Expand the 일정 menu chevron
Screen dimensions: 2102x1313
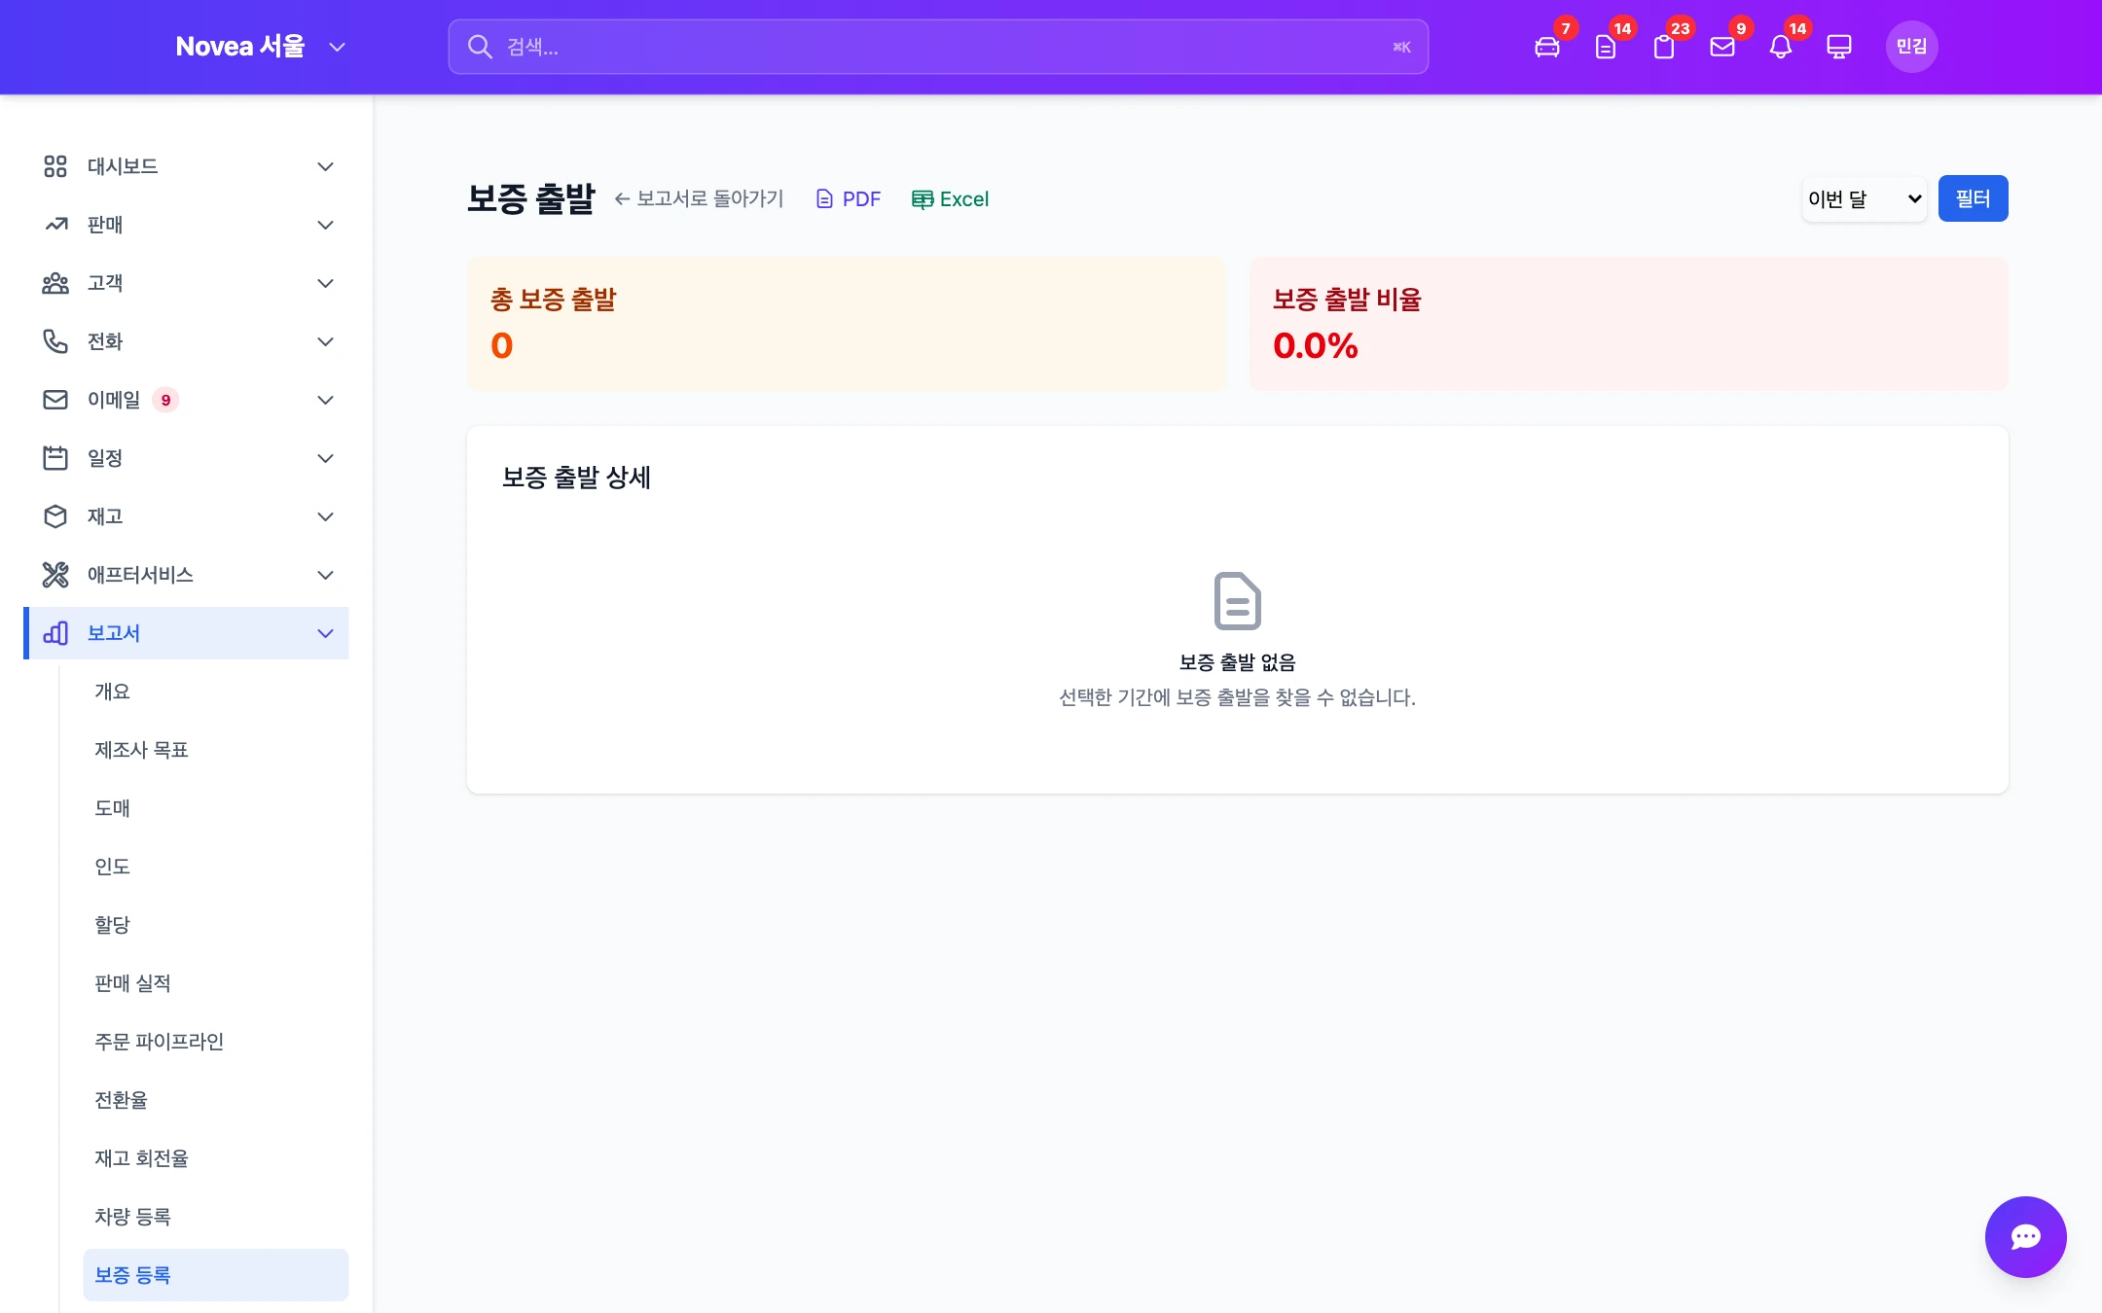(x=325, y=458)
